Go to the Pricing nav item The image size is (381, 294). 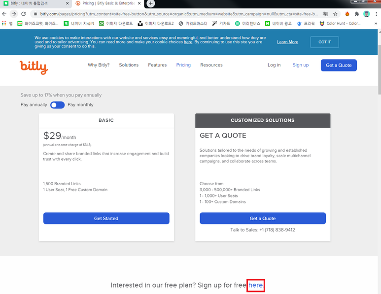(x=183, y=65)
